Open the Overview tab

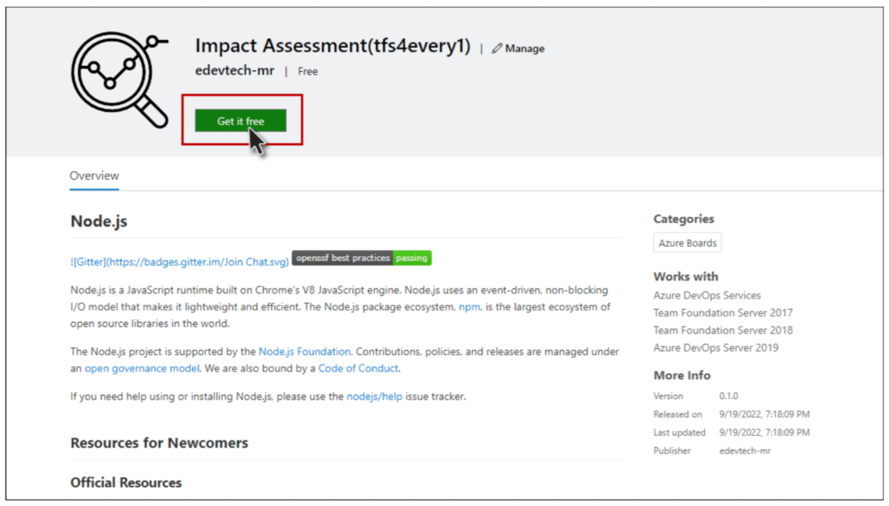pos(94,175)
